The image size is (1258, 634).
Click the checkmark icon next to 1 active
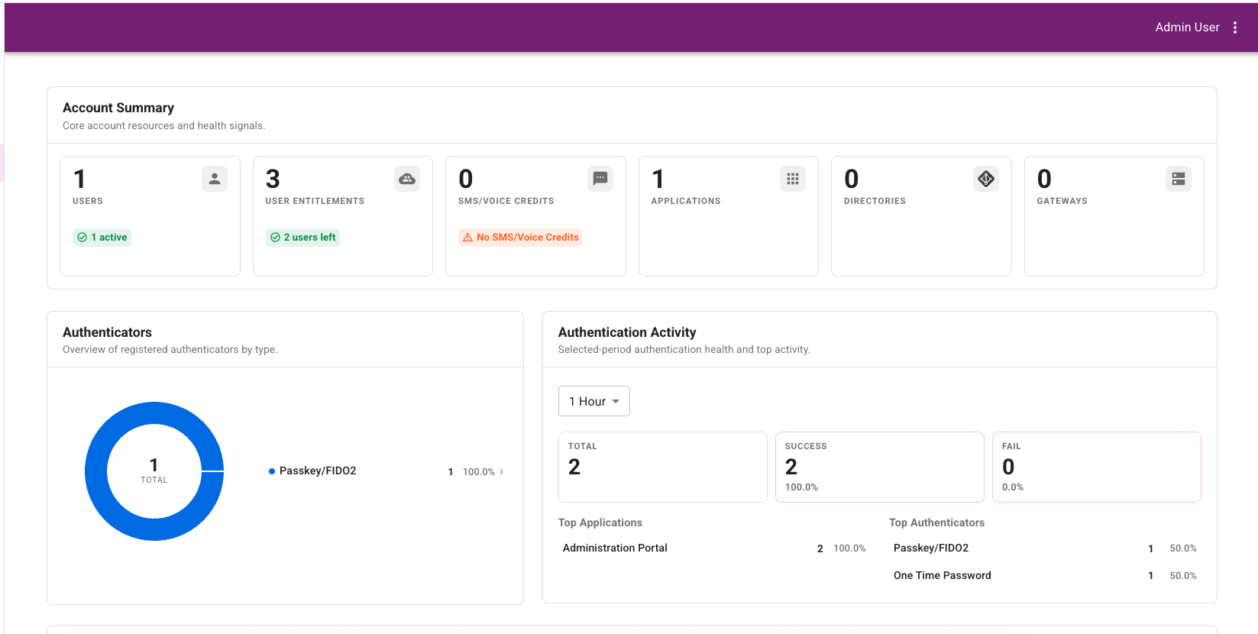(x=82, y=238)
